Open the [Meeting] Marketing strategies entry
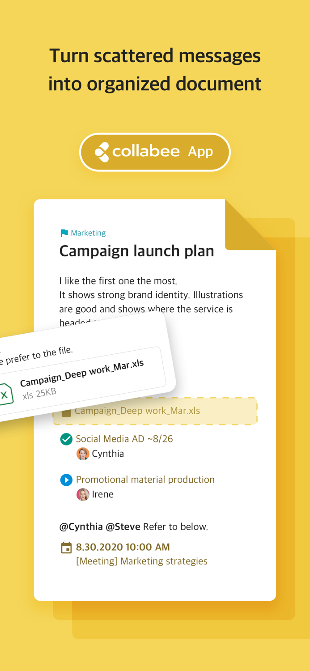310x671 pixels. (x=142, y=561)
